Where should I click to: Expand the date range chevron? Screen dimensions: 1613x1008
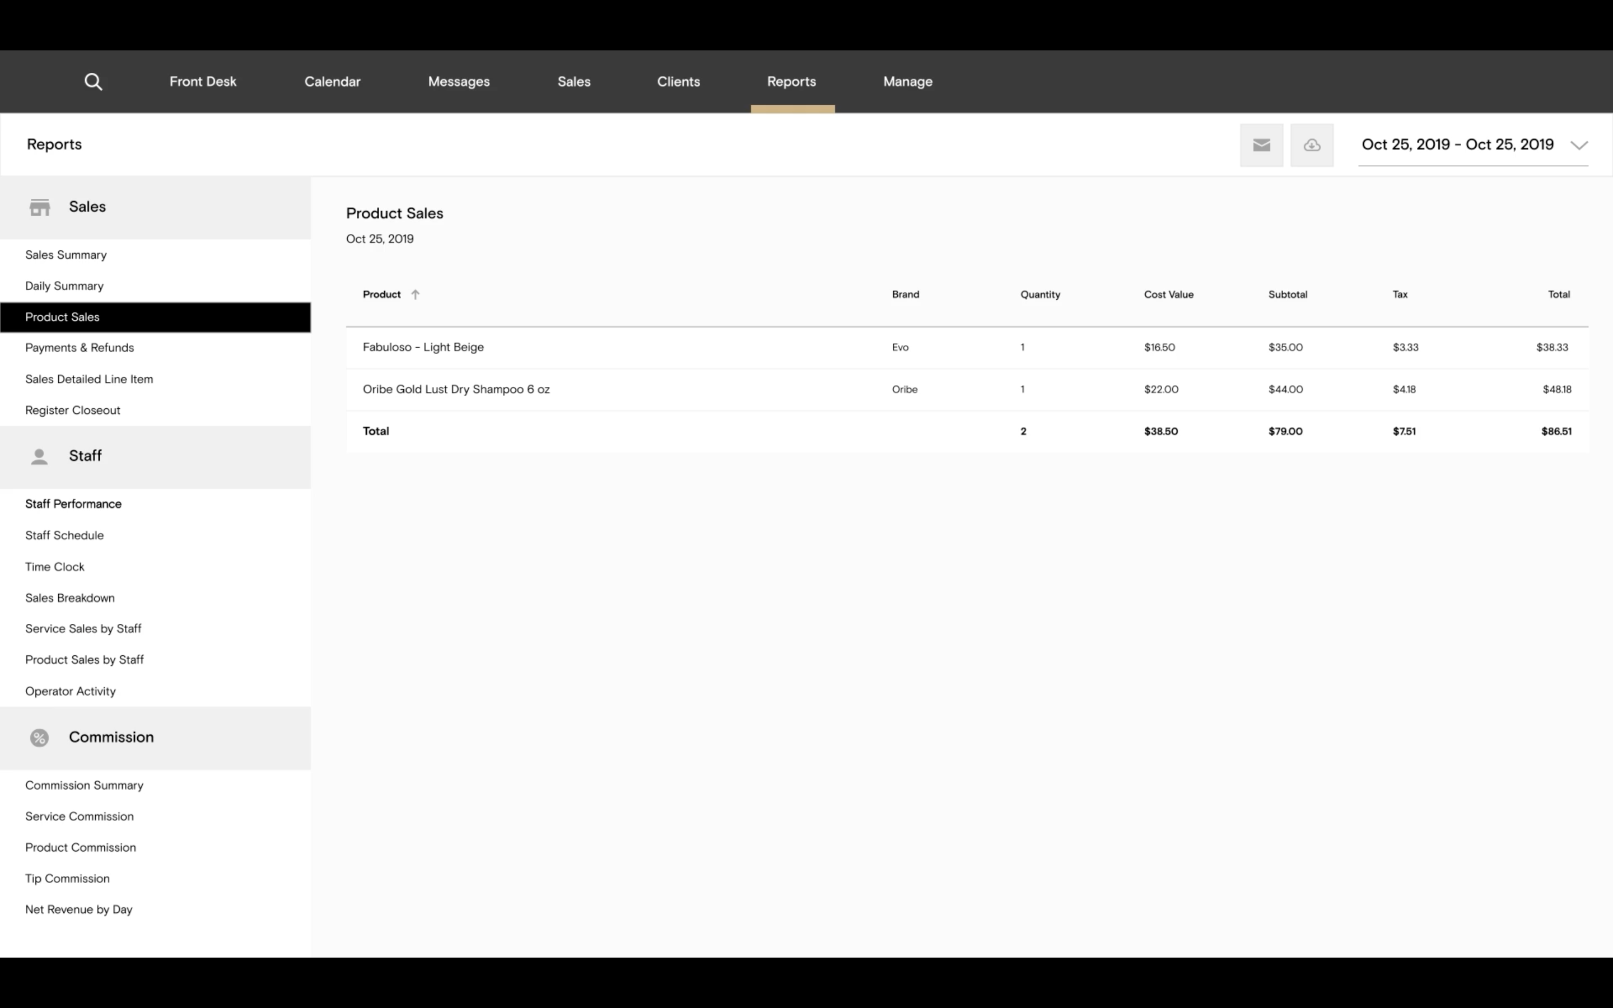coord(1578,146)
